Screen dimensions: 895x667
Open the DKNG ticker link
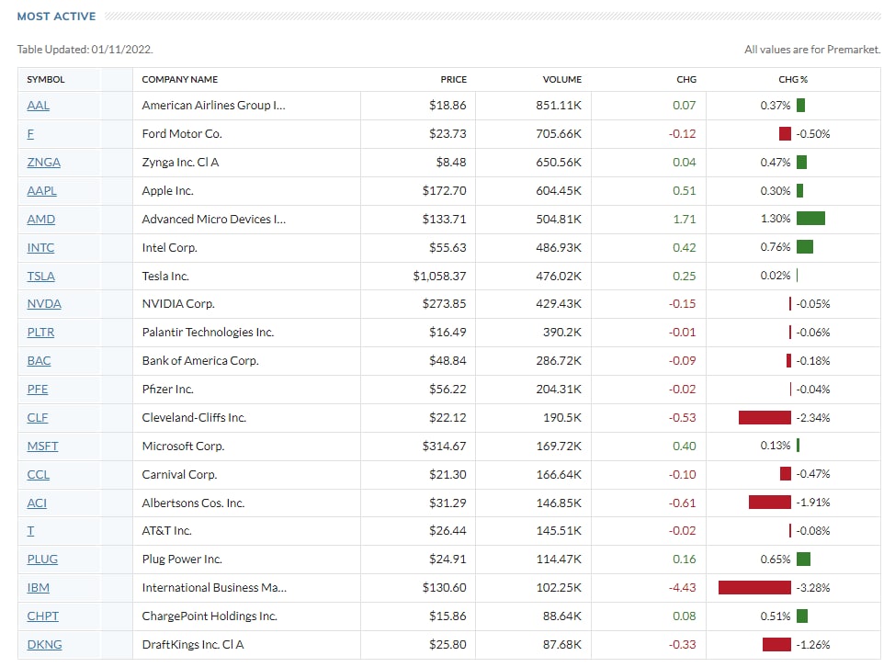click(44, 645)
